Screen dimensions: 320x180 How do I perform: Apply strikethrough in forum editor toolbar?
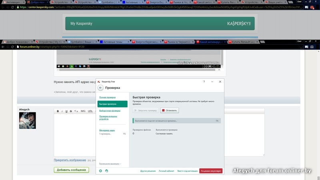click(x=71, y=111)
